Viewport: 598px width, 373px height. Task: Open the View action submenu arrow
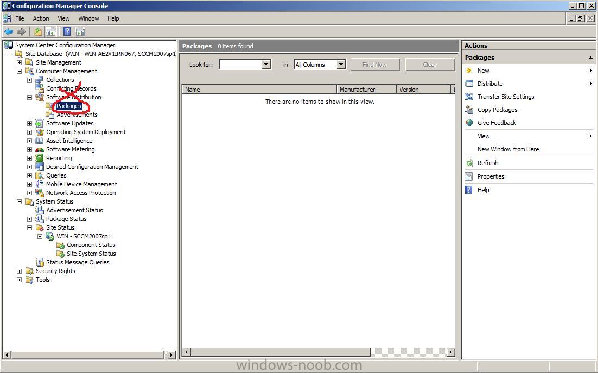590,136
